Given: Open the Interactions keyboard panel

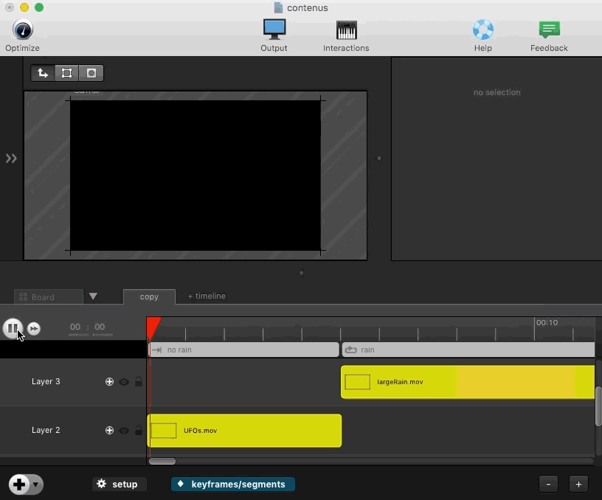Looking at the screenshot, I should pyautogui.click(x=346, y=30).
